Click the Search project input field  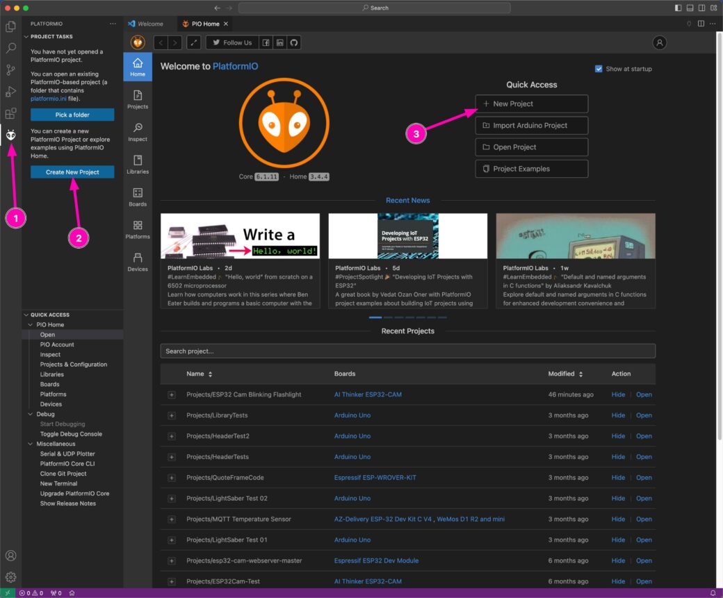(x=407, y=351)
